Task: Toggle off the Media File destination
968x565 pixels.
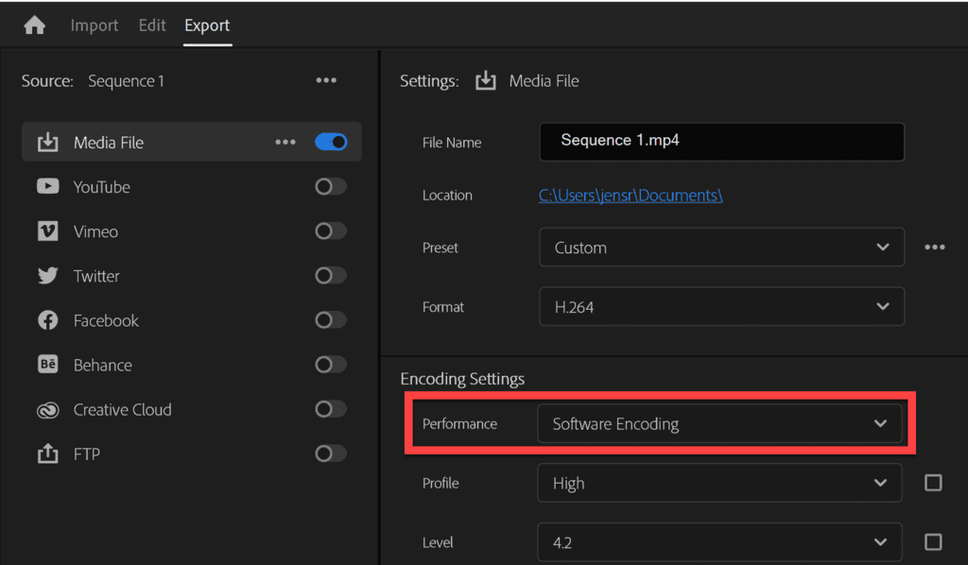Action: click(331, 141)
